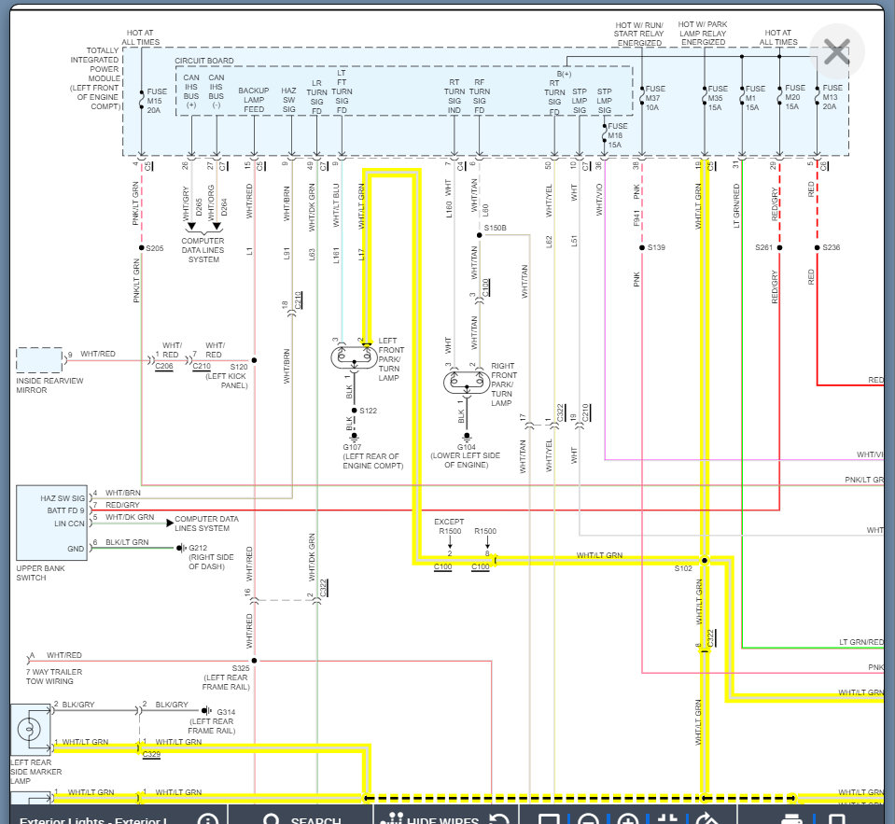Image resolution: width=895 pixels, height=824 pixels.
Task: Click the RED/GRY wire label at pin 7
Action: 122,505
